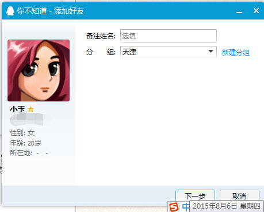Toggle the 中 Chinese input mode indicator
This screenshot has height=212, width=264.
(x=185, y=207)
